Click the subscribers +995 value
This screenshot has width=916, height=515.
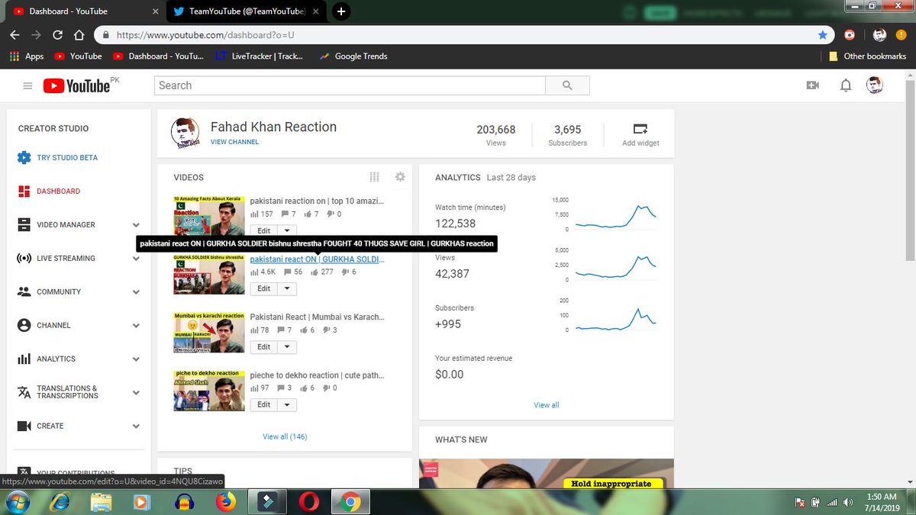click(448, 324)
